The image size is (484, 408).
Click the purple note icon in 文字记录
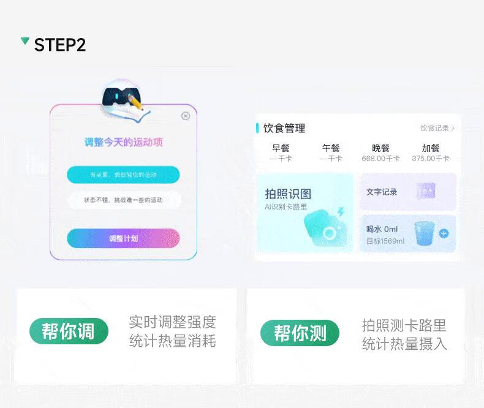426,191
